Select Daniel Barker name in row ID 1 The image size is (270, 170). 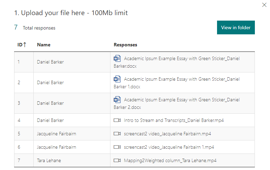click(x=50, y=62)
